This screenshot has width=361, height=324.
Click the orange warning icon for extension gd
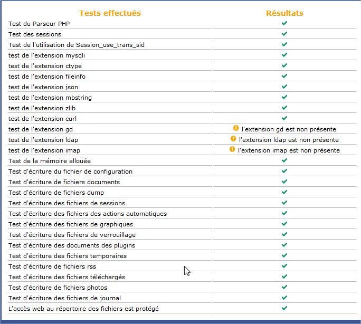point(236,128)
